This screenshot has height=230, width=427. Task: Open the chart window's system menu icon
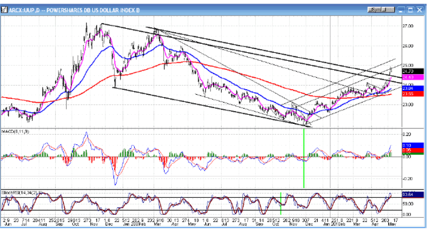(x=4, y=10)
